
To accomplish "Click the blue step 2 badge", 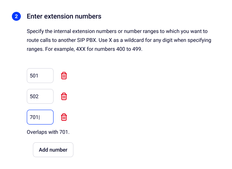I will click(x=16, y=17).
